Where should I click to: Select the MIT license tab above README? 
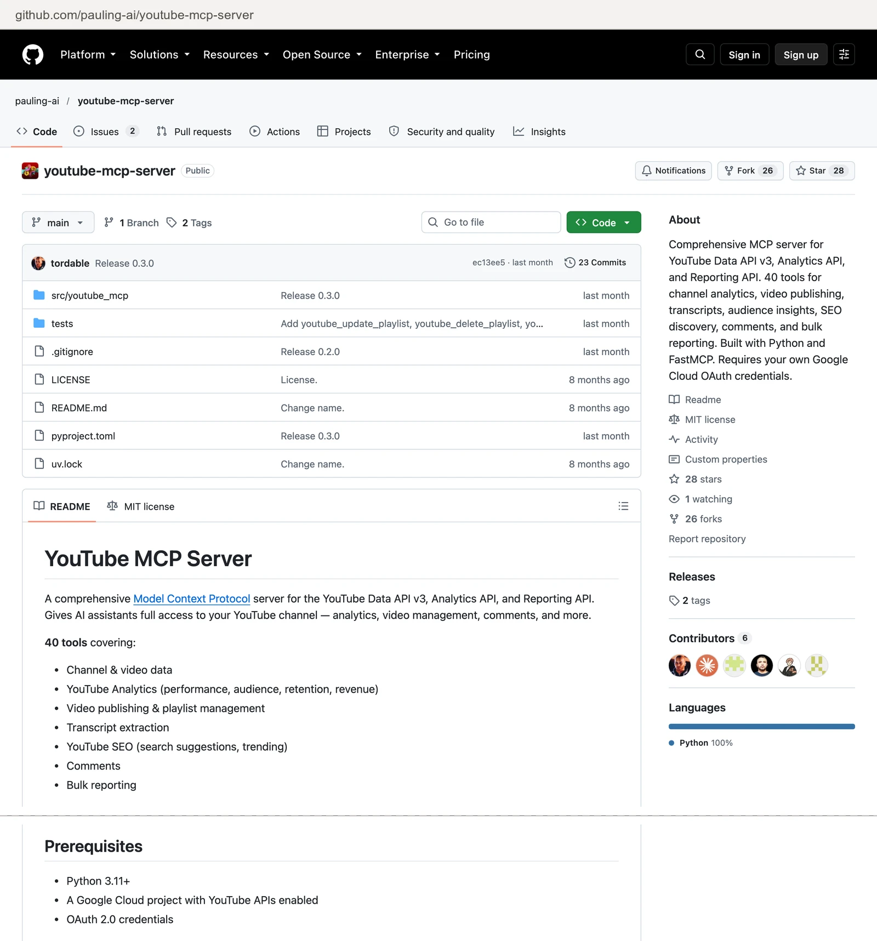click(141, 506)
